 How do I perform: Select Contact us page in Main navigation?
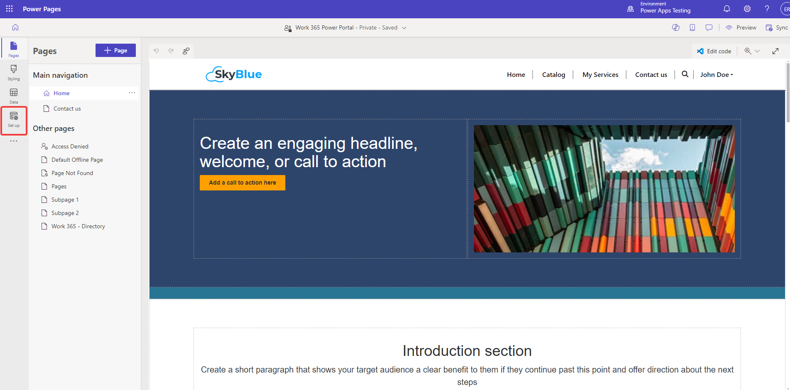click(84, 109)
